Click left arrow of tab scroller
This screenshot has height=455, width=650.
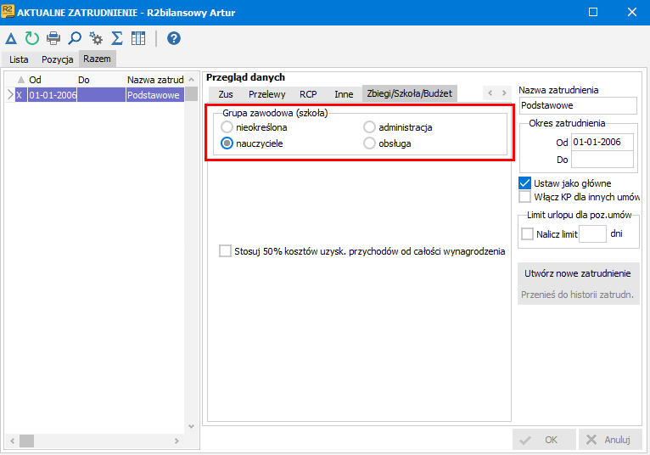pyautogui.click(x=490, y=93)
